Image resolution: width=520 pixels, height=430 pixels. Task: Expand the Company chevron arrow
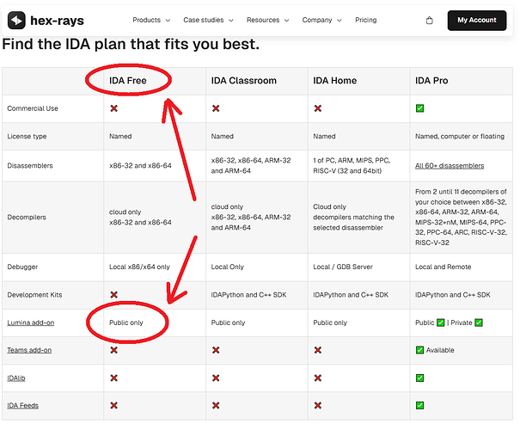[x=339, y=21]
